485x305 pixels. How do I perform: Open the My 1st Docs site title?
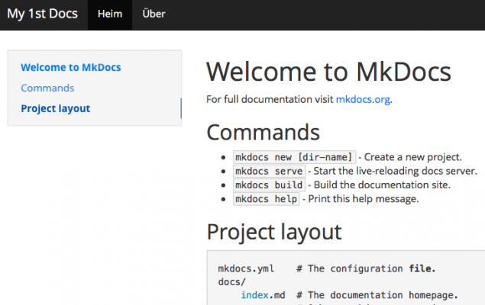42,14
